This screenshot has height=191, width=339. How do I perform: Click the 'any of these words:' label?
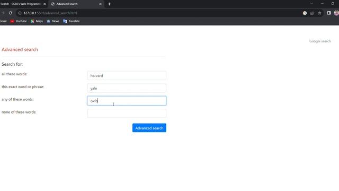click(x=17, y=99)
